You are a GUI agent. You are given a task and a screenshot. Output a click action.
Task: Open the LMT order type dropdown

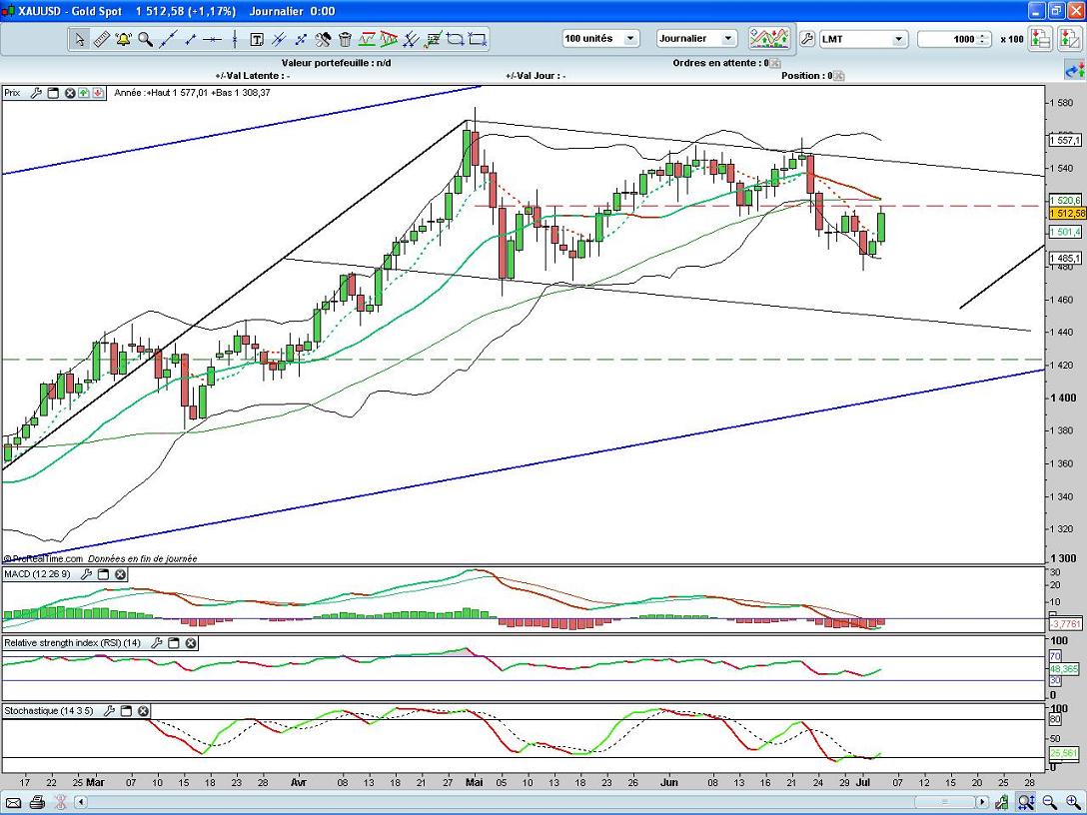[x=862, y=39]
